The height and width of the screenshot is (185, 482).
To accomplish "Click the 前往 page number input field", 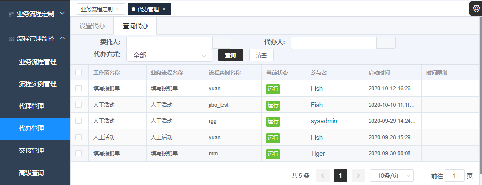I will tap(454, 176).
